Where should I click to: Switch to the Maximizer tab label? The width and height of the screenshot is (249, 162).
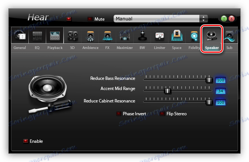[124, 48]
